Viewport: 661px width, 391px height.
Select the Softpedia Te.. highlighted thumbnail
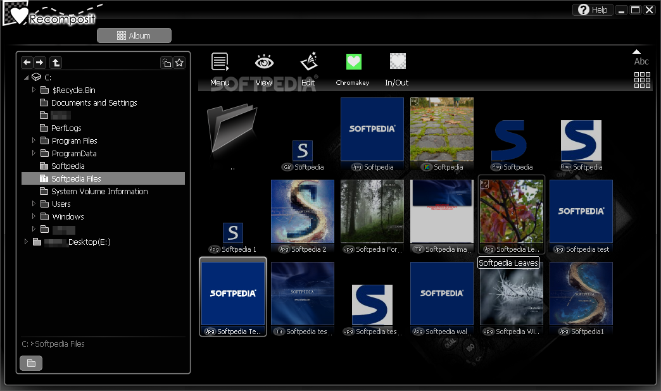[x=233, y=297]
